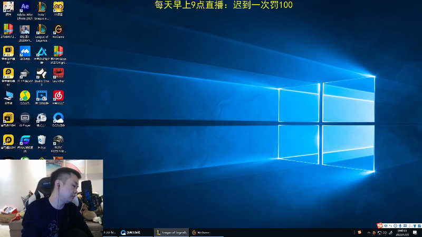This screenshot has width=422, height=237.
Task: Open the Studio One 3 shortcut
Action: click(42, 77)
